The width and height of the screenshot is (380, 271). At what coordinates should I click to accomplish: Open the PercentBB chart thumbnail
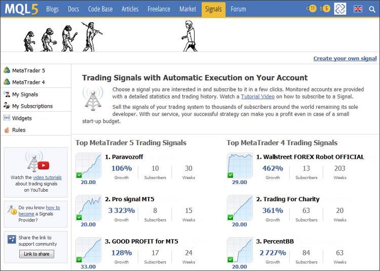(240, 250)
